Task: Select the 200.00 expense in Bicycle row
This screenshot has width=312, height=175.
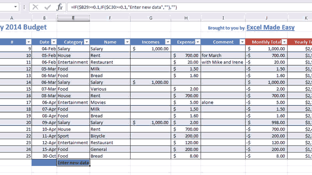Action: coord(186,136)
